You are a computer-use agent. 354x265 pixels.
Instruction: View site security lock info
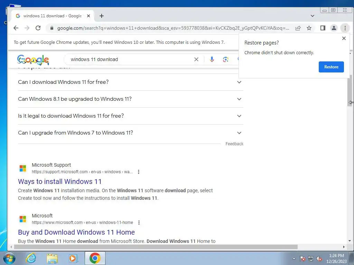[52, 28]
